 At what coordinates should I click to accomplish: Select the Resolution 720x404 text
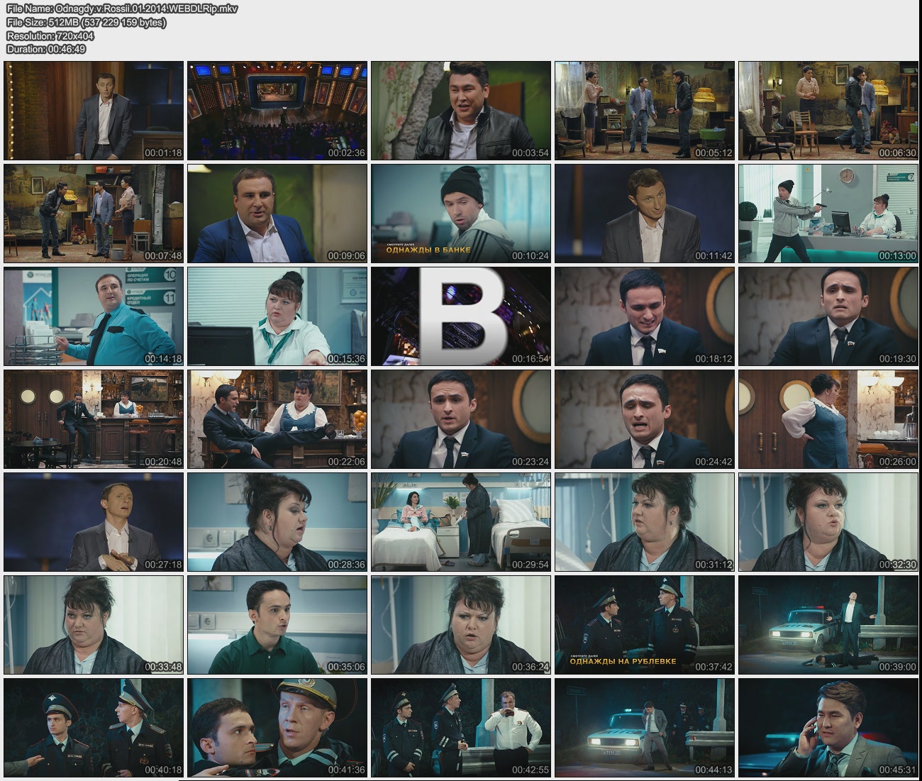coord(50,35)
